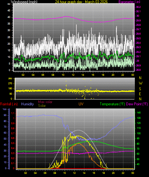This screenshot has width=149, height=177.
Task: Click the '110' temperature axis value
Action: point(139,128)
